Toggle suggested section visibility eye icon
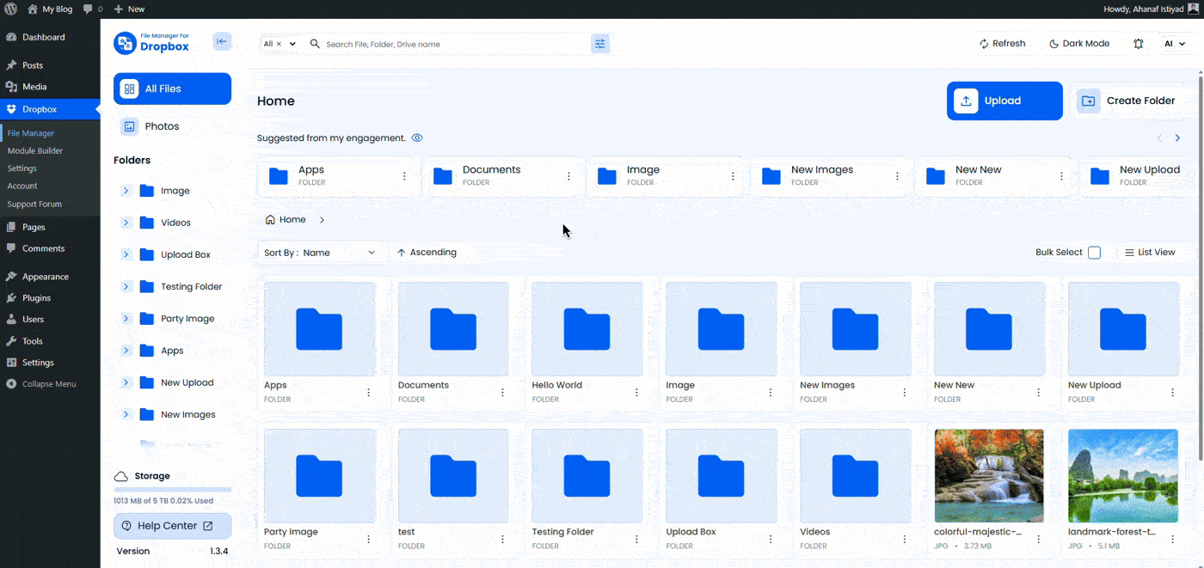1204x568 pixels. [x=417, y=138]
